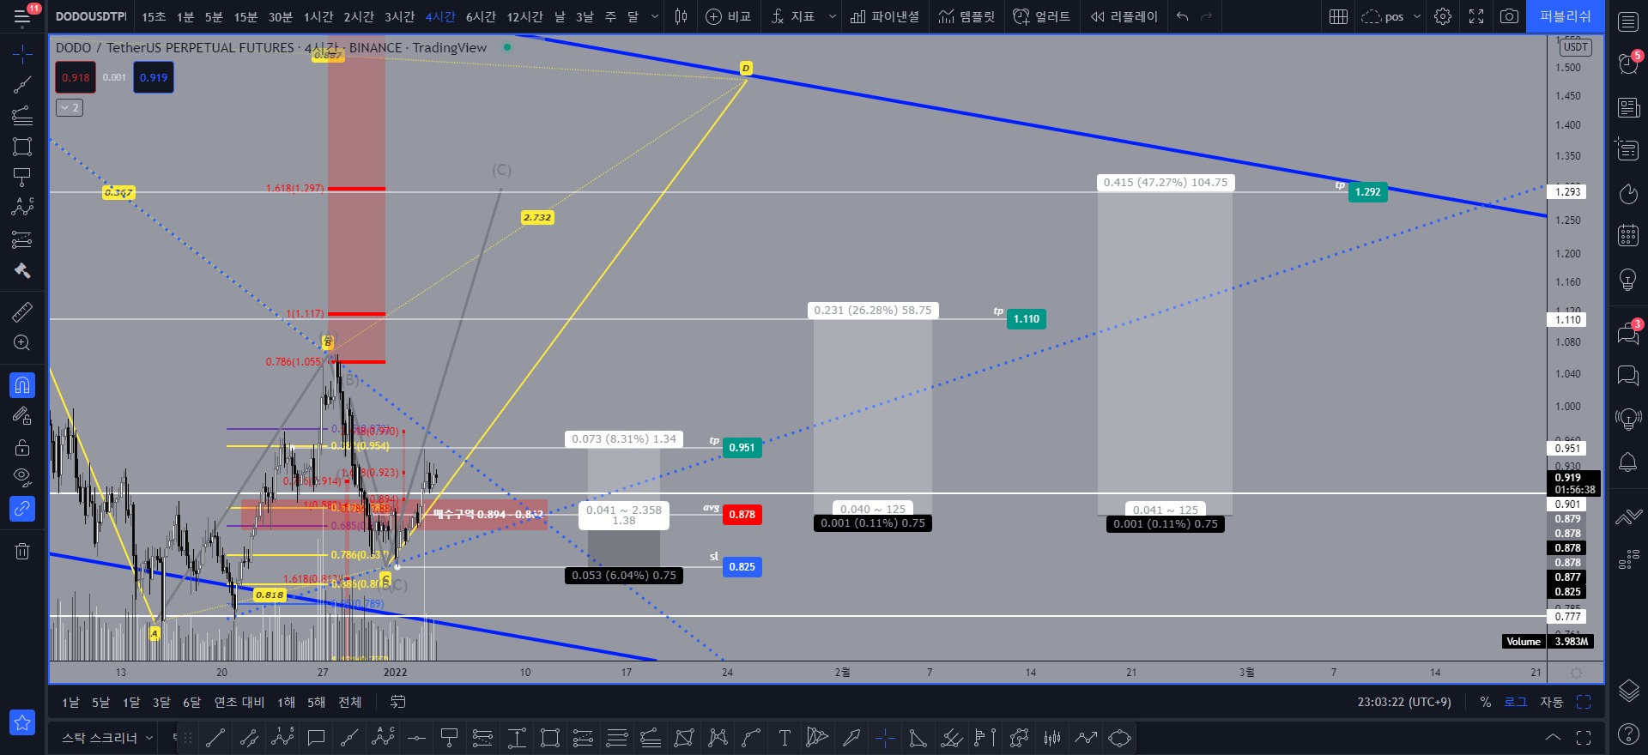
Task: Open notifications bell in right sidebar
Action: point(1628,462)
